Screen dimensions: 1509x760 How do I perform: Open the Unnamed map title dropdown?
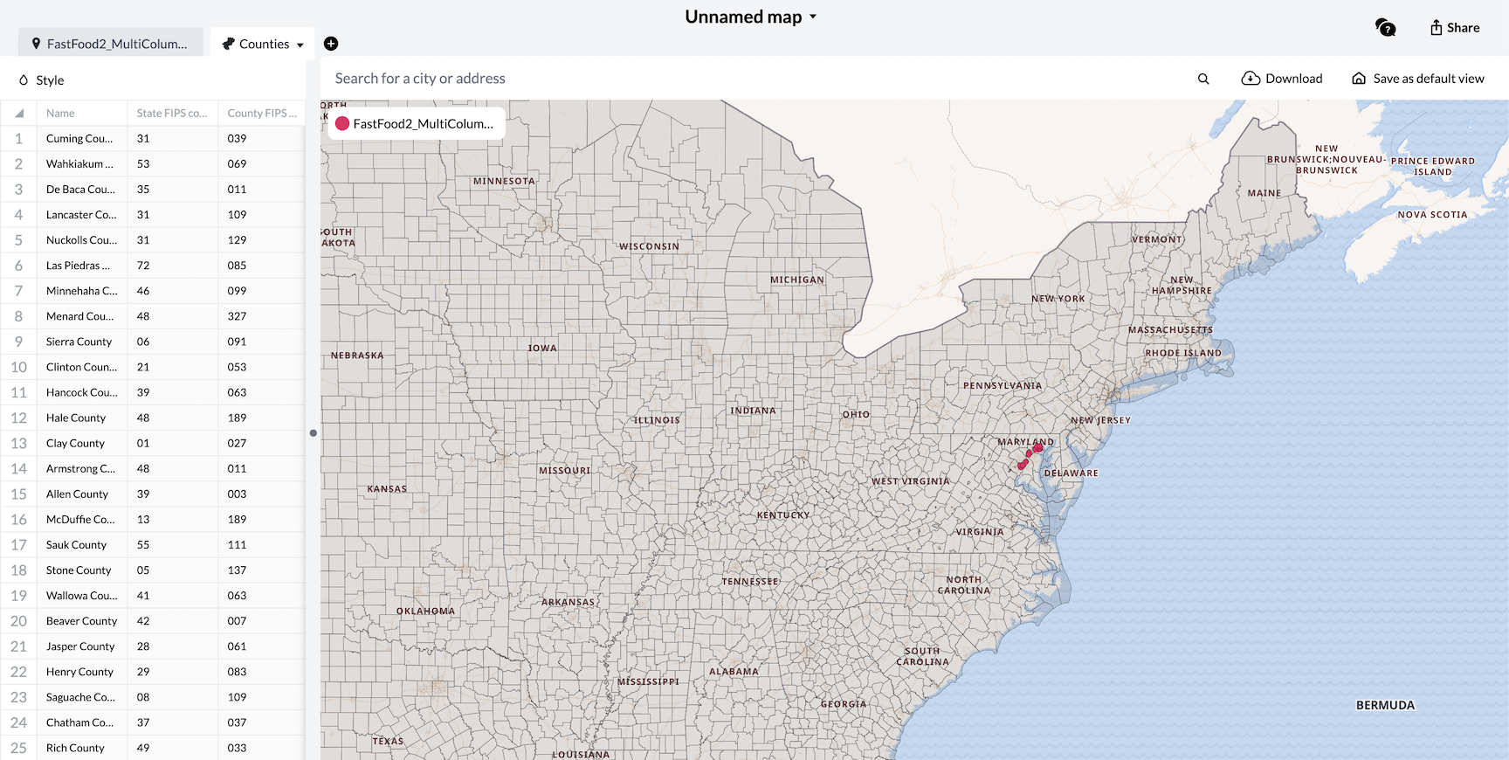pos(750,17)
